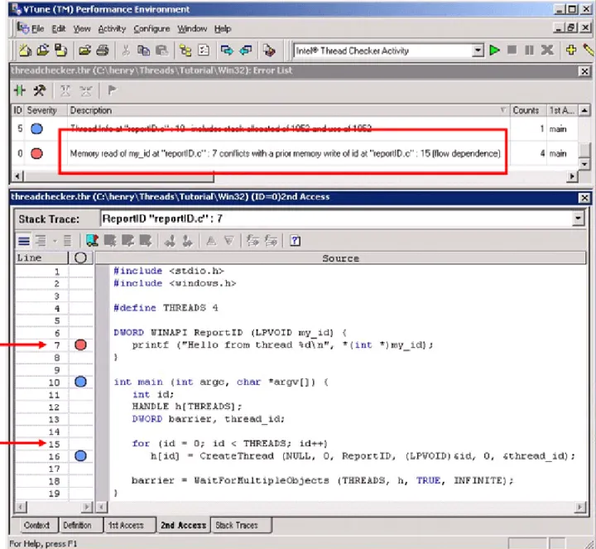Image resolution: width=596 pixels, height=549 pixels.
Task: Click the small dropdown arrow beside source view icons
Action: (55, 241)
